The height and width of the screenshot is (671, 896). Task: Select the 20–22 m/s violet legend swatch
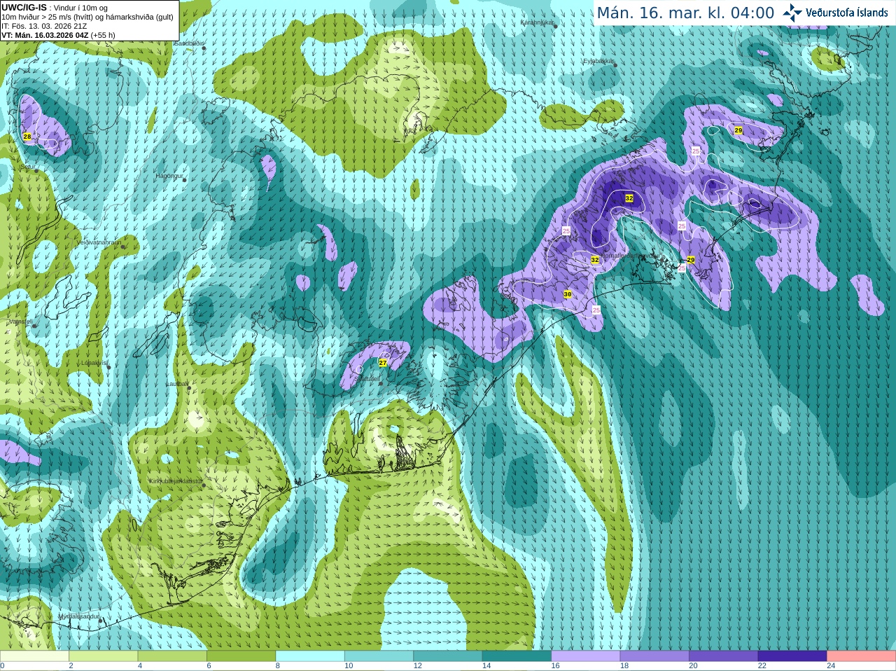[x=724, y=656]
